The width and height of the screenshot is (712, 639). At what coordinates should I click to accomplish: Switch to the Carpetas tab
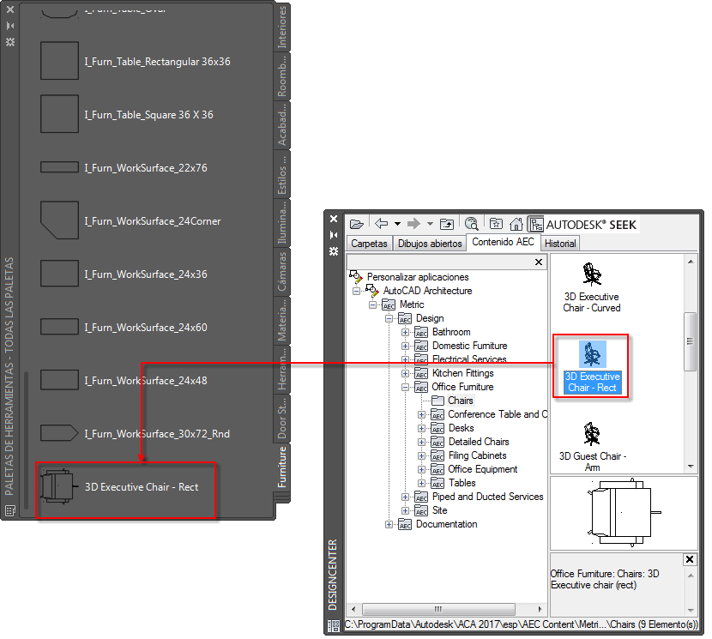[369, 244]
